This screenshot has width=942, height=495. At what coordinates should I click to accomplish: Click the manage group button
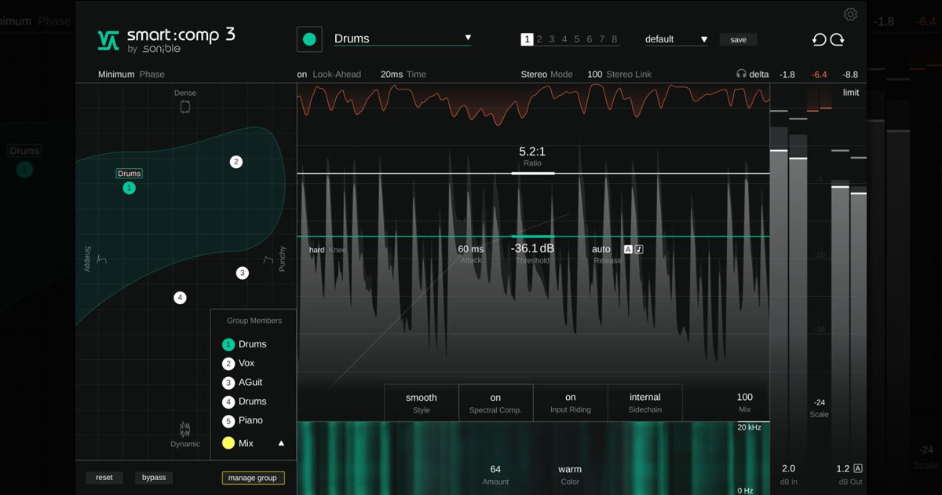[x=253, y=478]
